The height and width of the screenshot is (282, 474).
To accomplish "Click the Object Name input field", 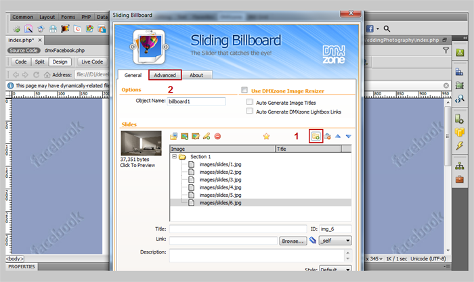I will [196, 101].
